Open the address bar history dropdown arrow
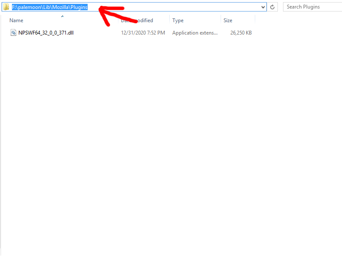342x256 pixels. coord(263,7)
